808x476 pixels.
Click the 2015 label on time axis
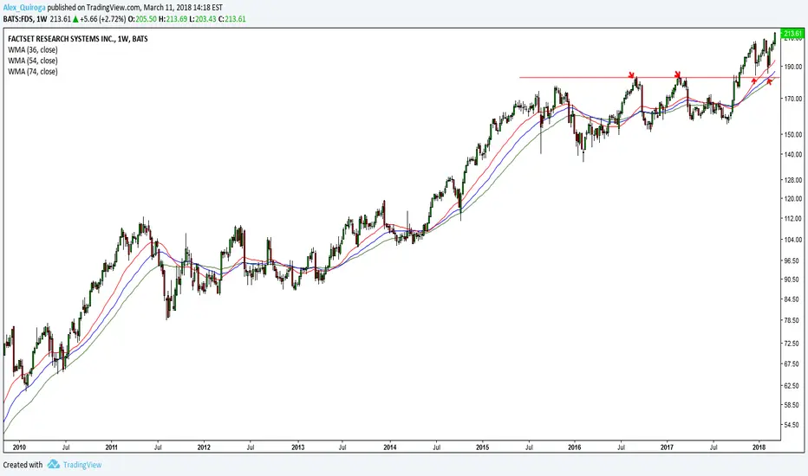pos(482,447)
